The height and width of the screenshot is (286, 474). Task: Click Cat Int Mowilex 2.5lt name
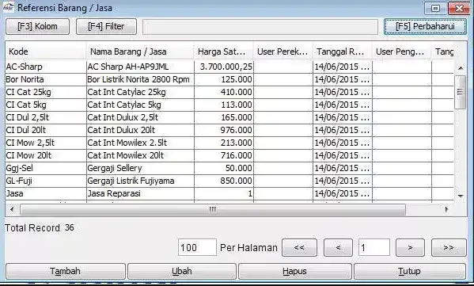click(127, 143)
